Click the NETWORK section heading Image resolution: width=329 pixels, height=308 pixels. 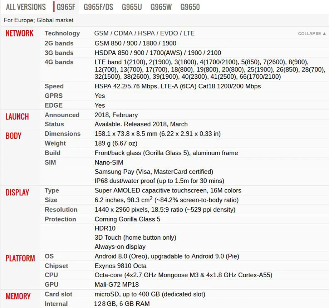(x=20, y=33)
